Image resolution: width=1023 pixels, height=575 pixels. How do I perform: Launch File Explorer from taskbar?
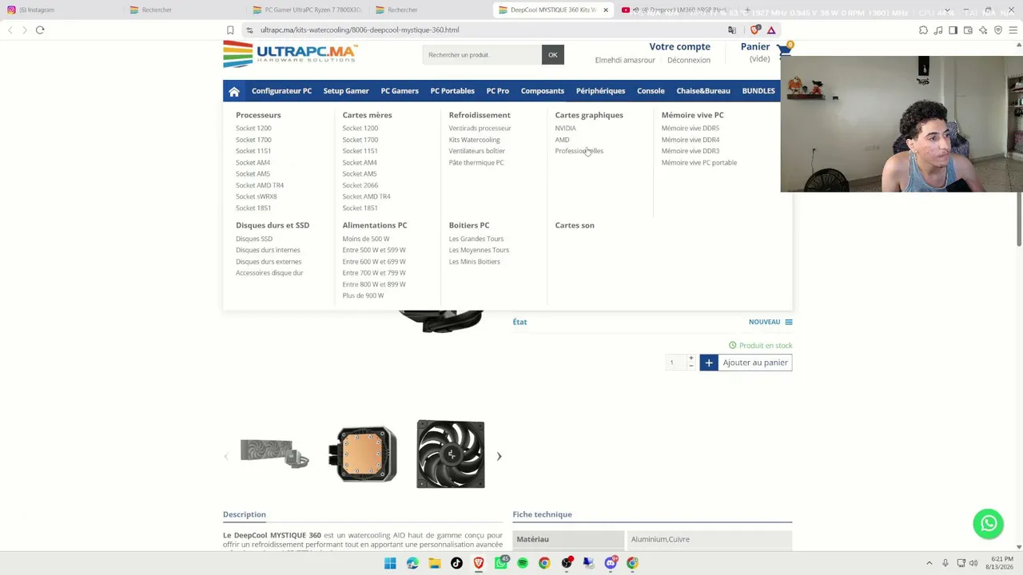435,563
